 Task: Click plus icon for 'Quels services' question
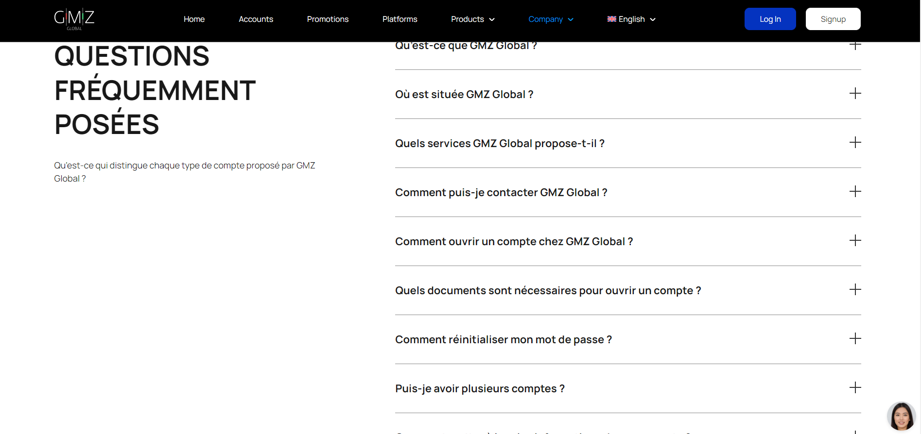pos(855,143)
